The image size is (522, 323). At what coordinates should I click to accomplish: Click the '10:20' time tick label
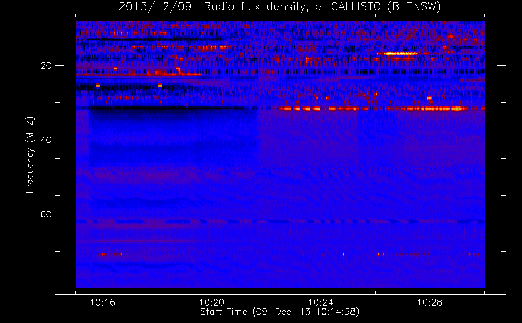pyautogui.click(x=212, y=303)
